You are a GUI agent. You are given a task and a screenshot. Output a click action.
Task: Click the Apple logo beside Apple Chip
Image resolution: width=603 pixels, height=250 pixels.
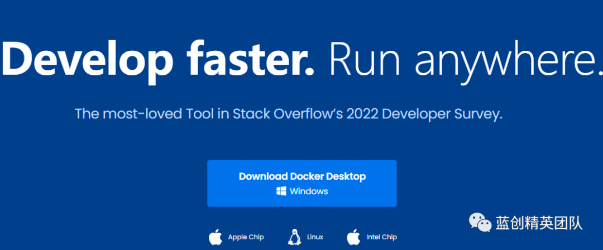(x=216, y=237)
